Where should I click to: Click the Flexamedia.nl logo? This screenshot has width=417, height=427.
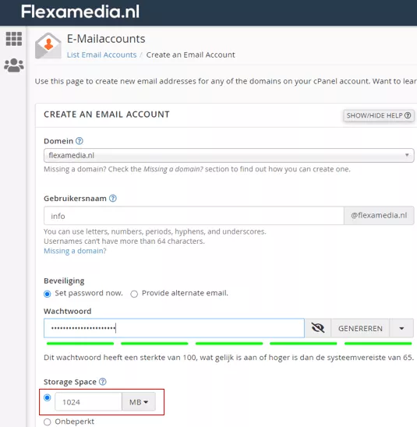[80, 12]
